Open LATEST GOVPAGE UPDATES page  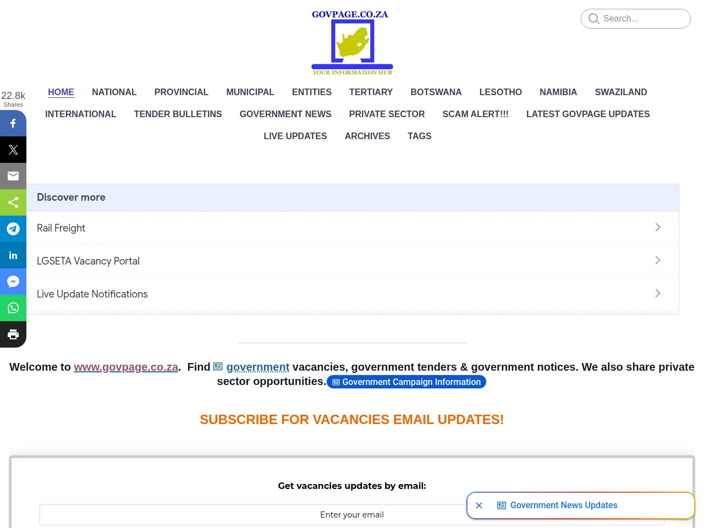[588, 114]
